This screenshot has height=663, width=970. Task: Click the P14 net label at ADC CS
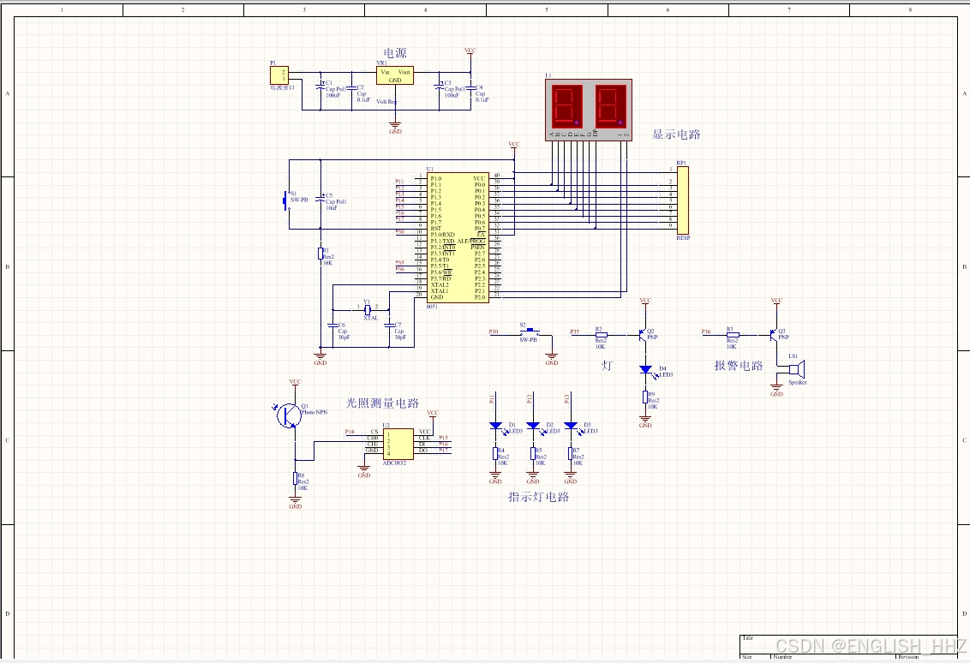tap(350, 432)
